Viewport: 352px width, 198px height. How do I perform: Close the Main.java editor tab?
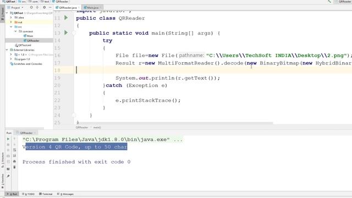coord(101,8)
